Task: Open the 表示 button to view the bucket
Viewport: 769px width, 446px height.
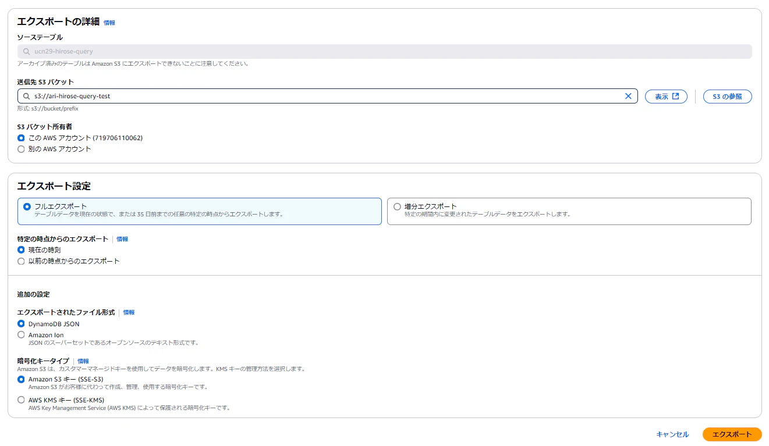Action: (x=666, y=97)
